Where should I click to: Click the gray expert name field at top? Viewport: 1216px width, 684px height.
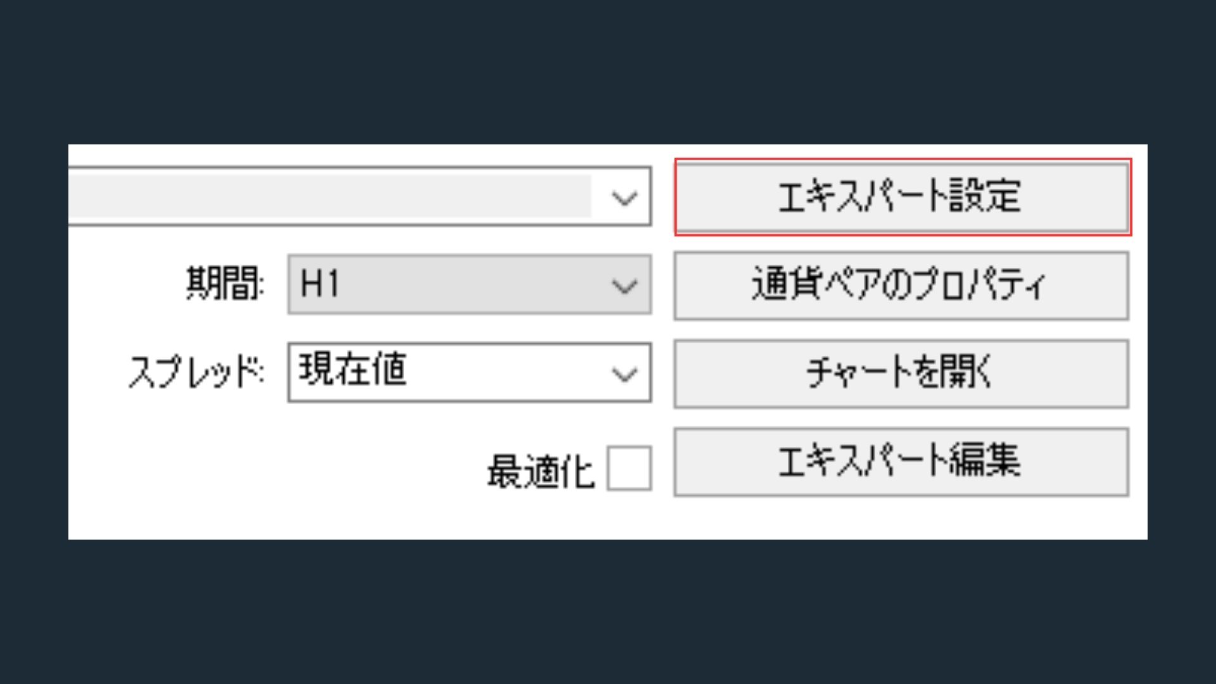point(330,196)
